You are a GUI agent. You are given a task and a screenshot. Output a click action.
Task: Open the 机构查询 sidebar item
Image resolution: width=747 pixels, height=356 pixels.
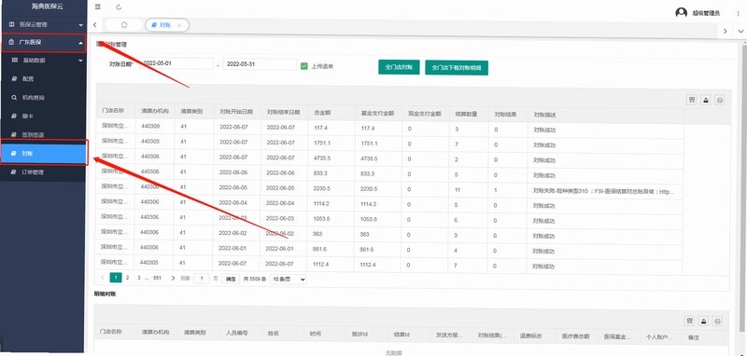[x=43, y=98]
